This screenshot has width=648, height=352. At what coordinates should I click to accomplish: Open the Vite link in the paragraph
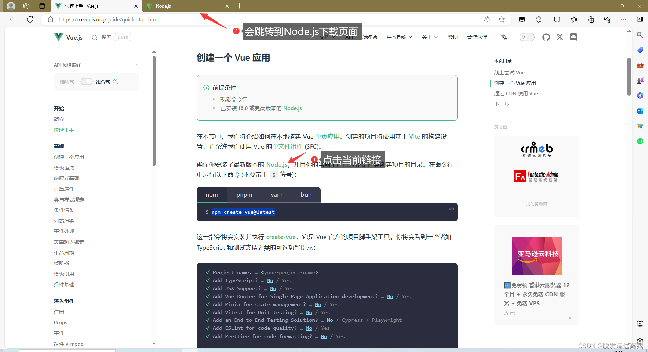coord(414,136)
